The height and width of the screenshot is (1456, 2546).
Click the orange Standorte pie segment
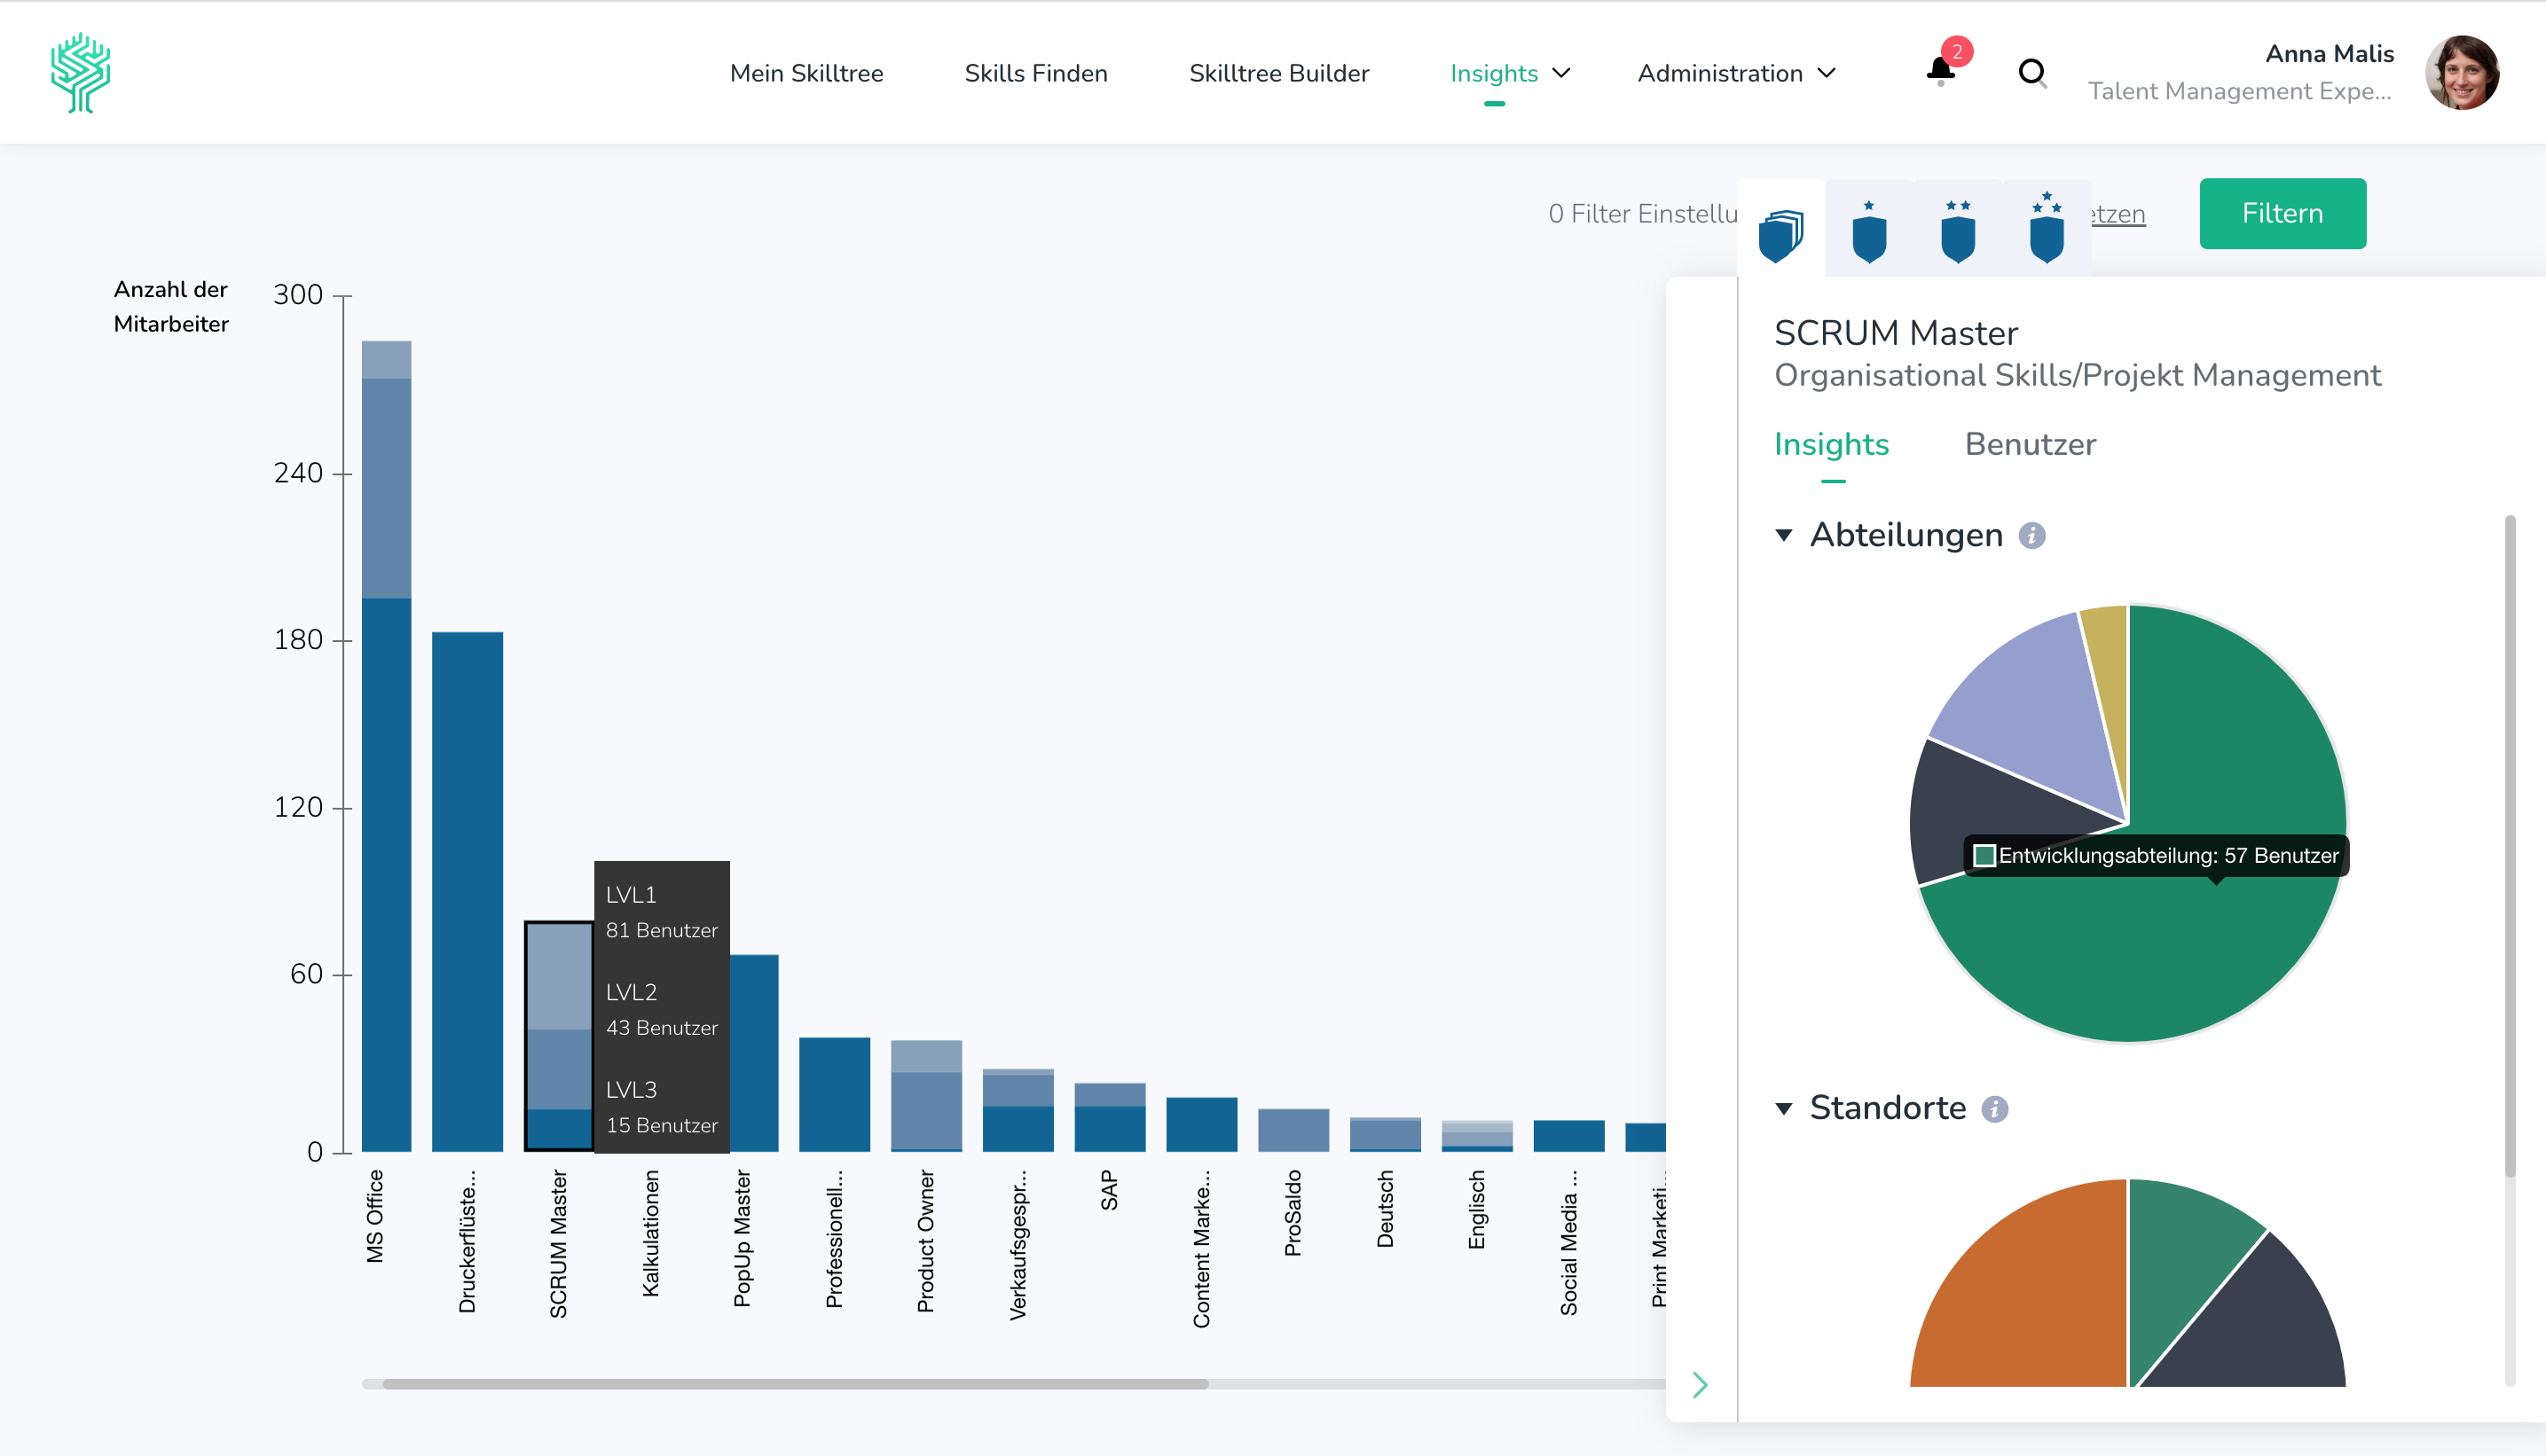[2031, 1300]
